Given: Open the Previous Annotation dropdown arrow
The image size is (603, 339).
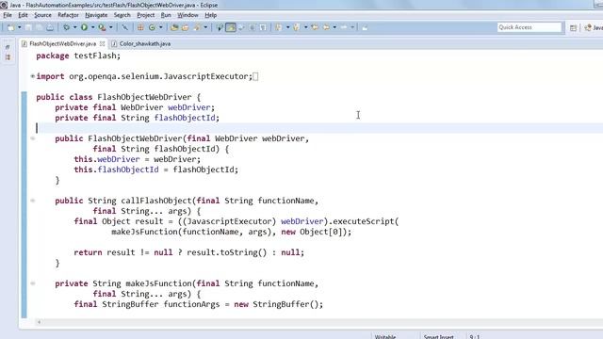Looking at the screenshot, I should point(305,27).
